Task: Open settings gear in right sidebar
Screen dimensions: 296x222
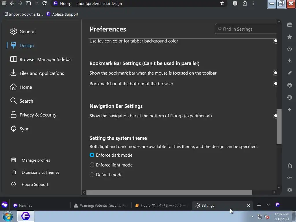Action: pos(290,190)
